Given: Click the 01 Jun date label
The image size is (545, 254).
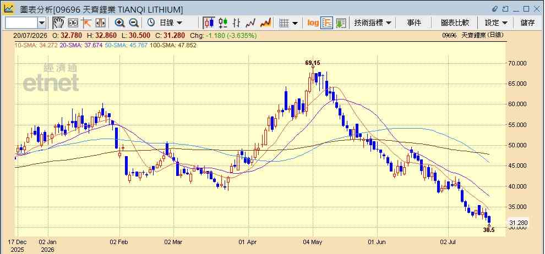Looking at the screenshot, I should [377, 242].
